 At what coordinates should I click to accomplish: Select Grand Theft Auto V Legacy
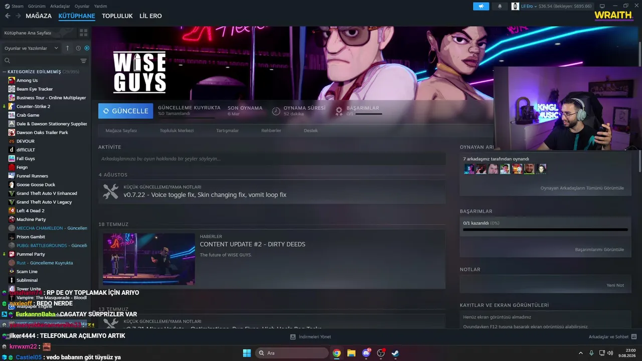click(x=44, y=202)
